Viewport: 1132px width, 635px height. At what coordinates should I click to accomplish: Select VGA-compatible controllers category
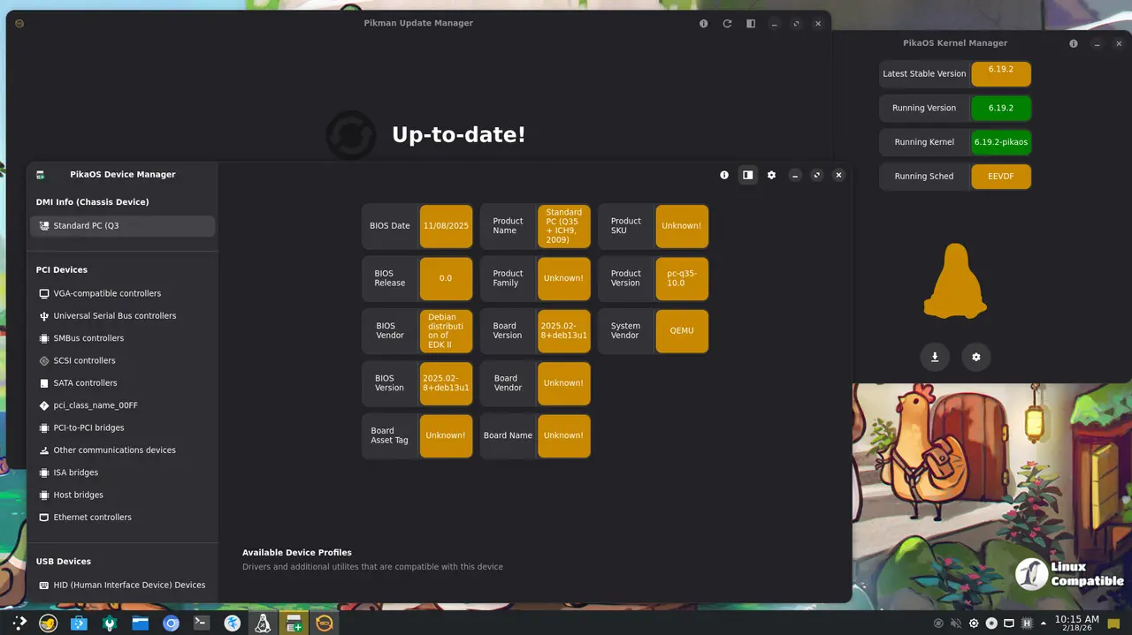107,293
